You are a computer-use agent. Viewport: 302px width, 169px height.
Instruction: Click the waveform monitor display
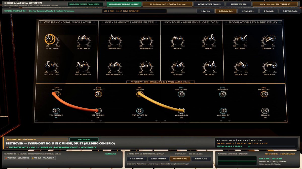[x=237, y=161]
